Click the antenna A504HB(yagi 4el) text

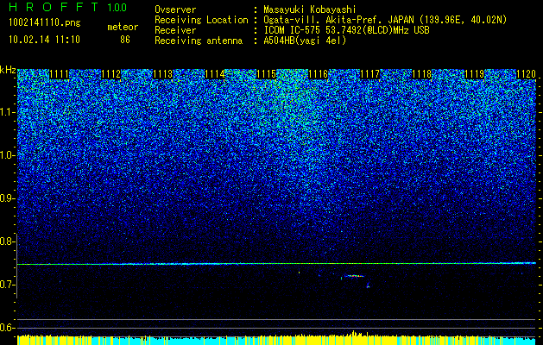click(305, 41)
